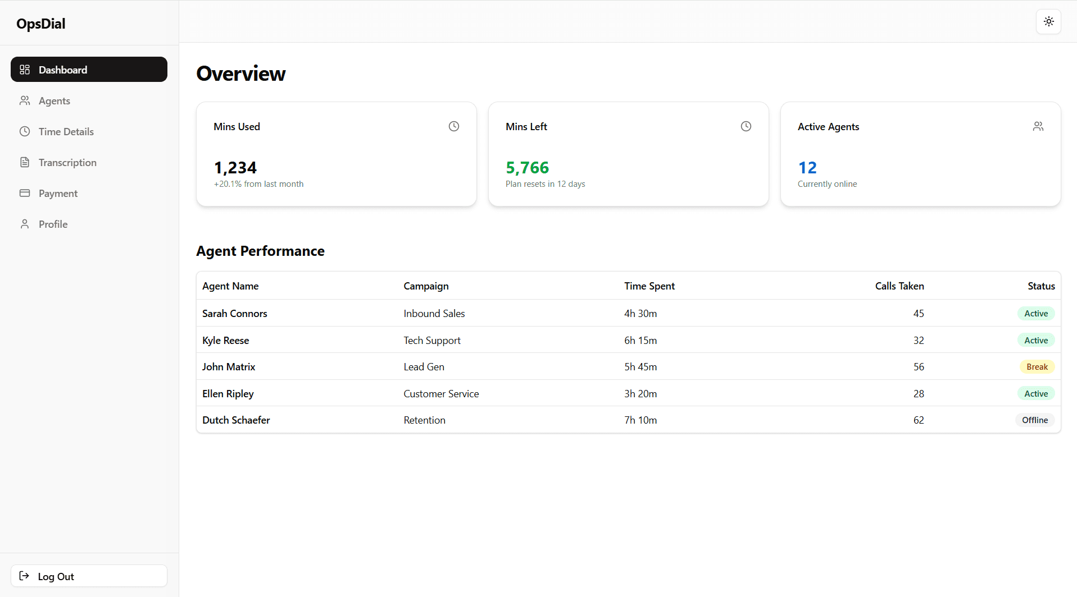Toggle Sarah Connors' Active status badge

click(1035, 313)
